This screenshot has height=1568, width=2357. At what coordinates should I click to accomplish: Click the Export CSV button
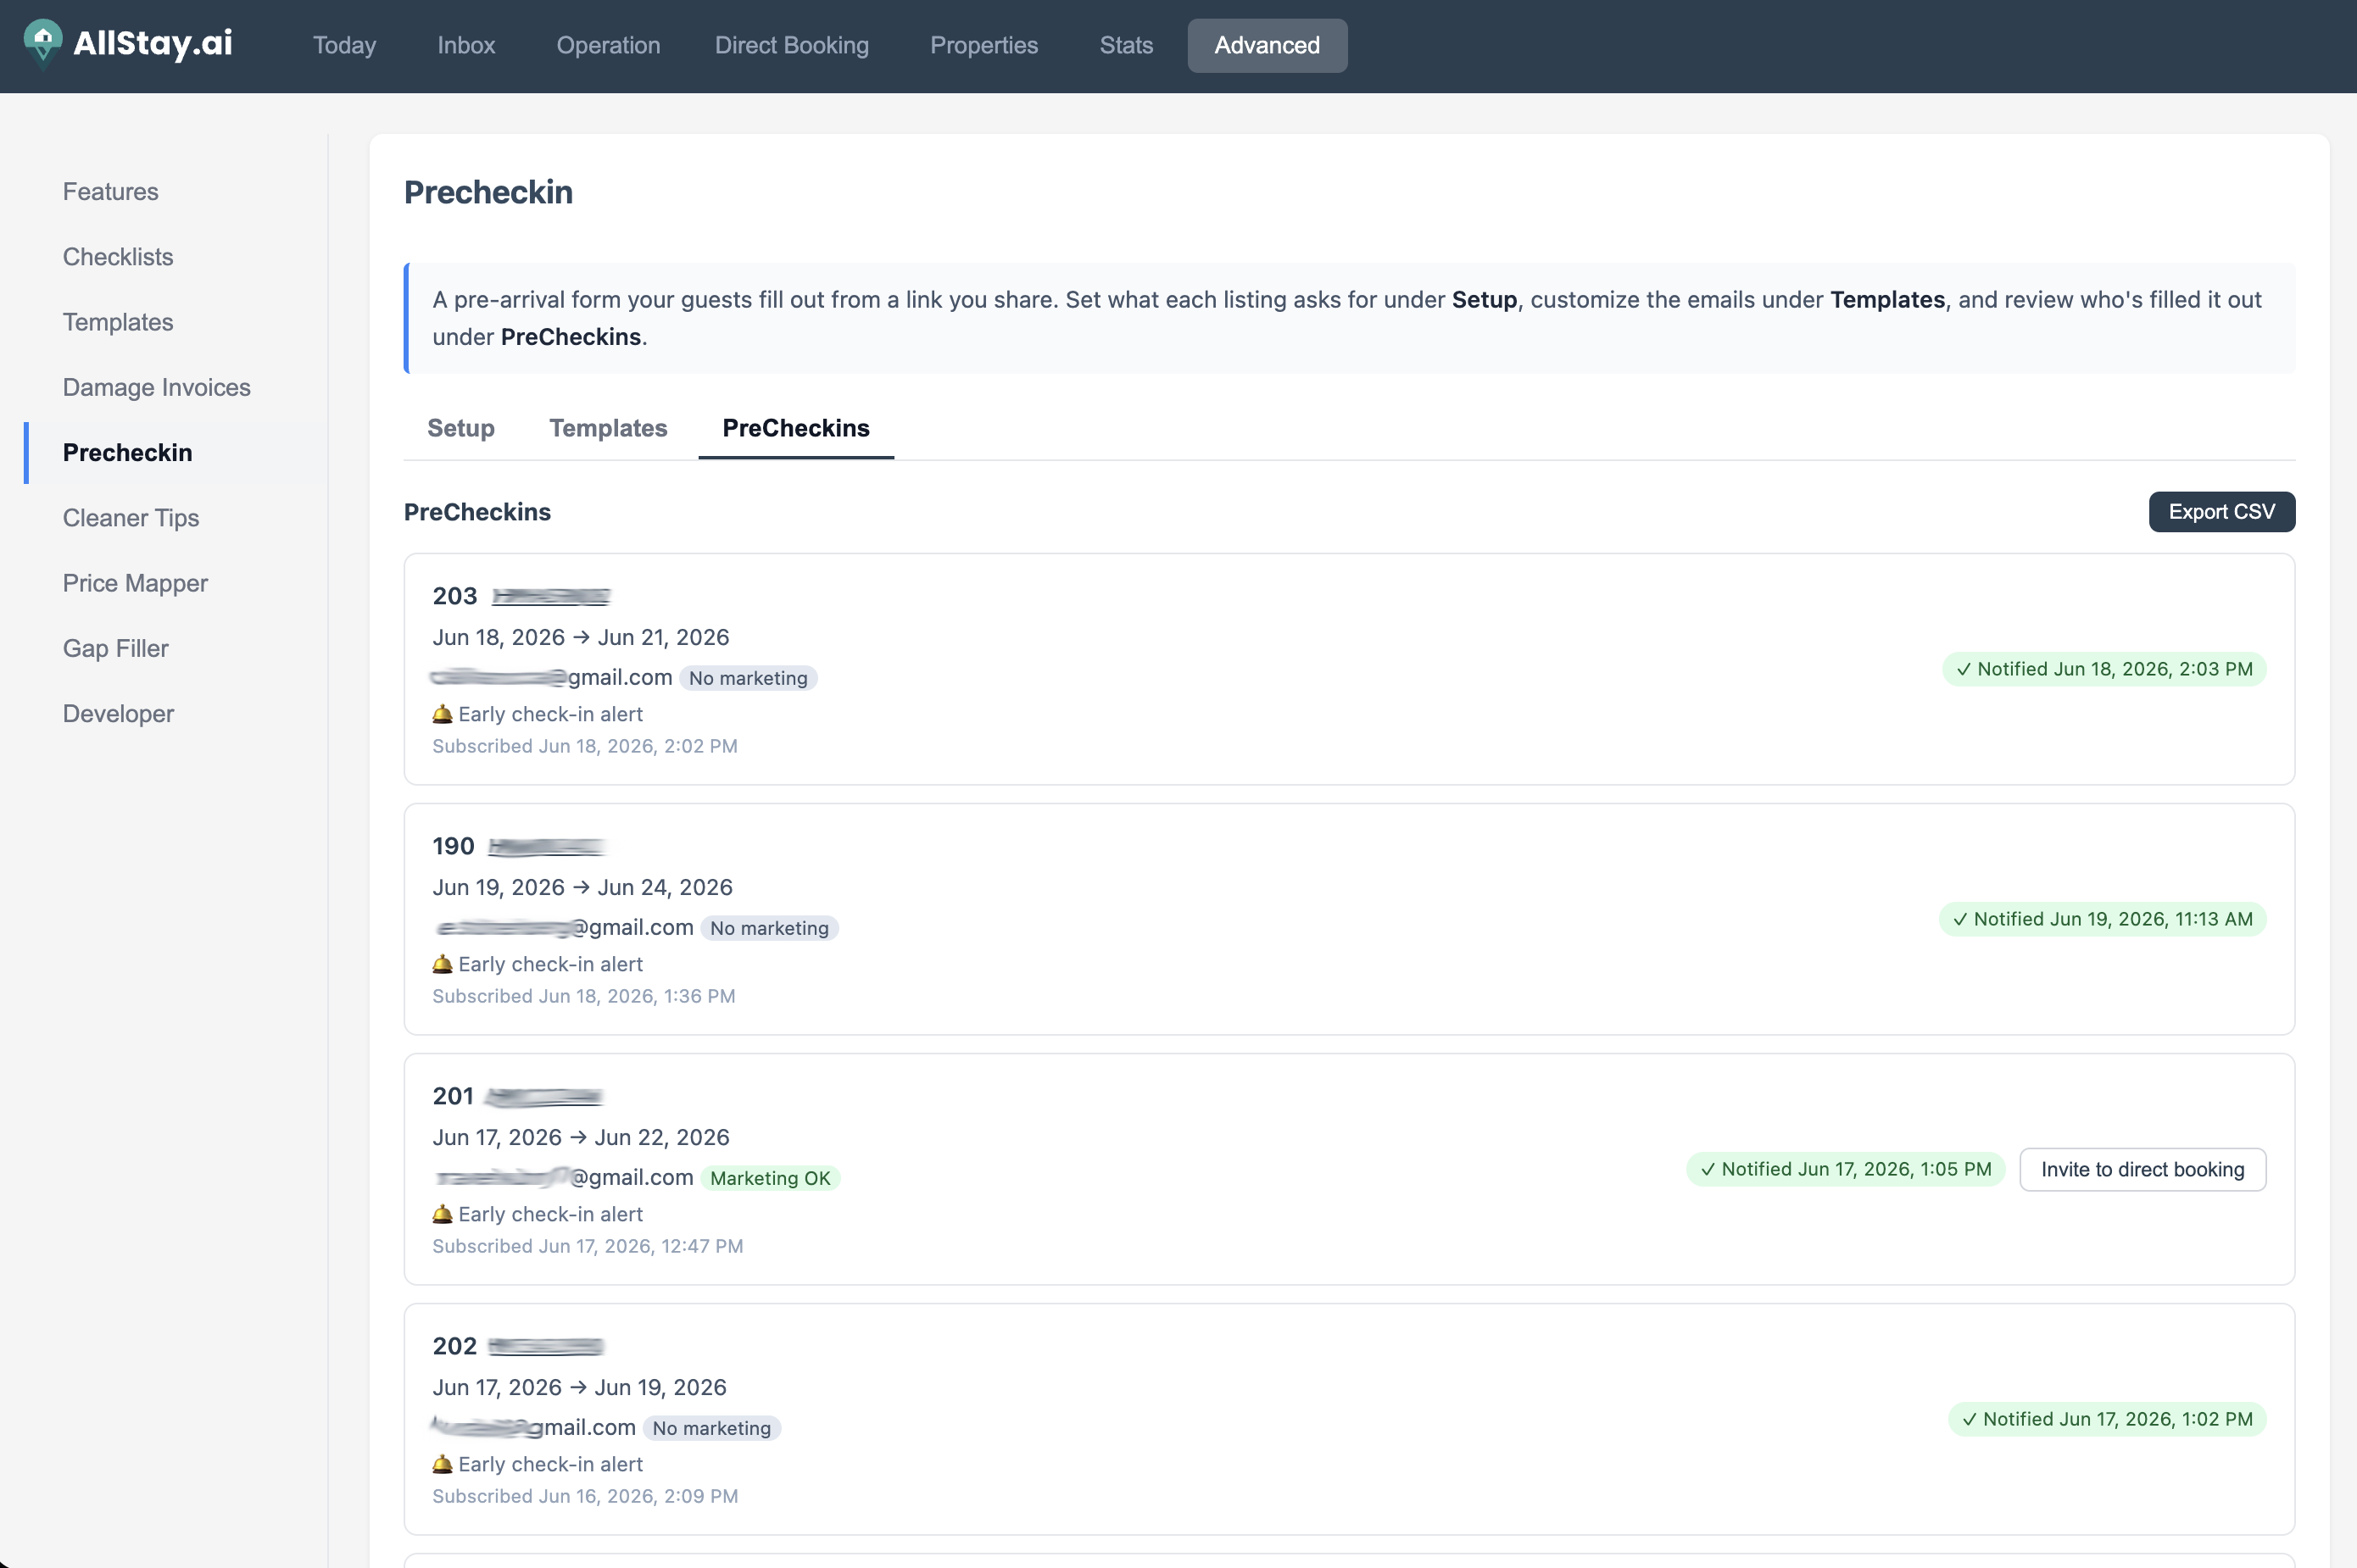pyautogui.click(x=2221, y=512)
